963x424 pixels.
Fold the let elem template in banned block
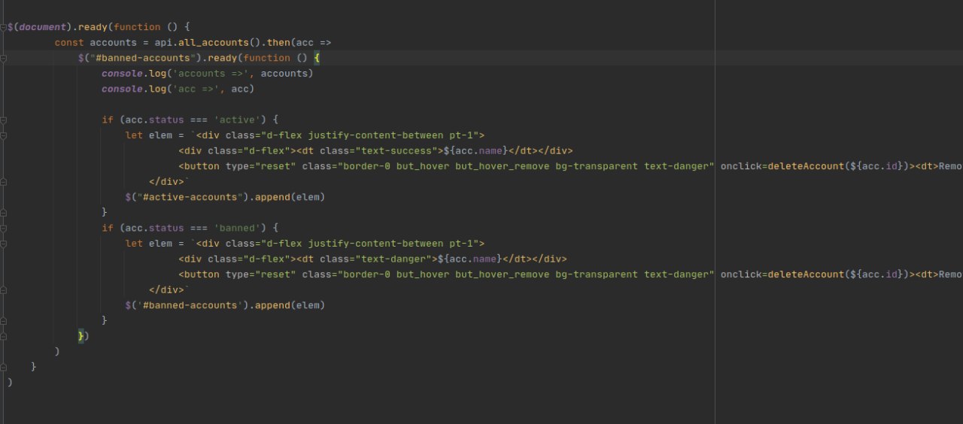pos(4,244)
